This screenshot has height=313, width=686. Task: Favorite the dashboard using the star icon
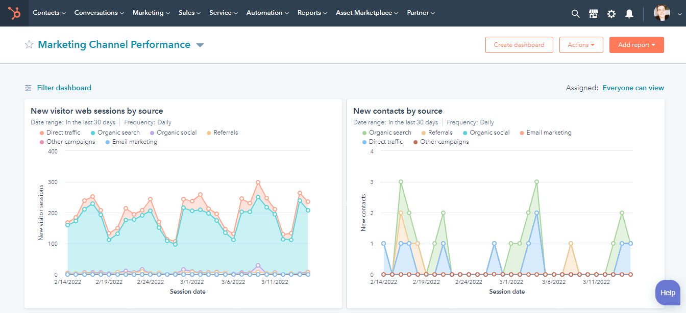point(29,44)
